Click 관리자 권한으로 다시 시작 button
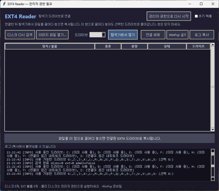The height and width of the screenshot is (191, 219). click(x=169, y=16)
